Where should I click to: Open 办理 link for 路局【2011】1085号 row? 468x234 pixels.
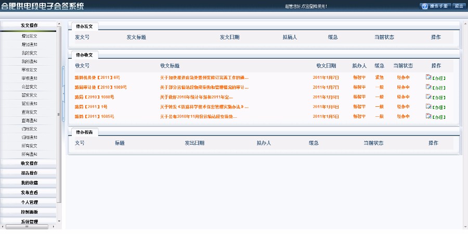[439, 117]
